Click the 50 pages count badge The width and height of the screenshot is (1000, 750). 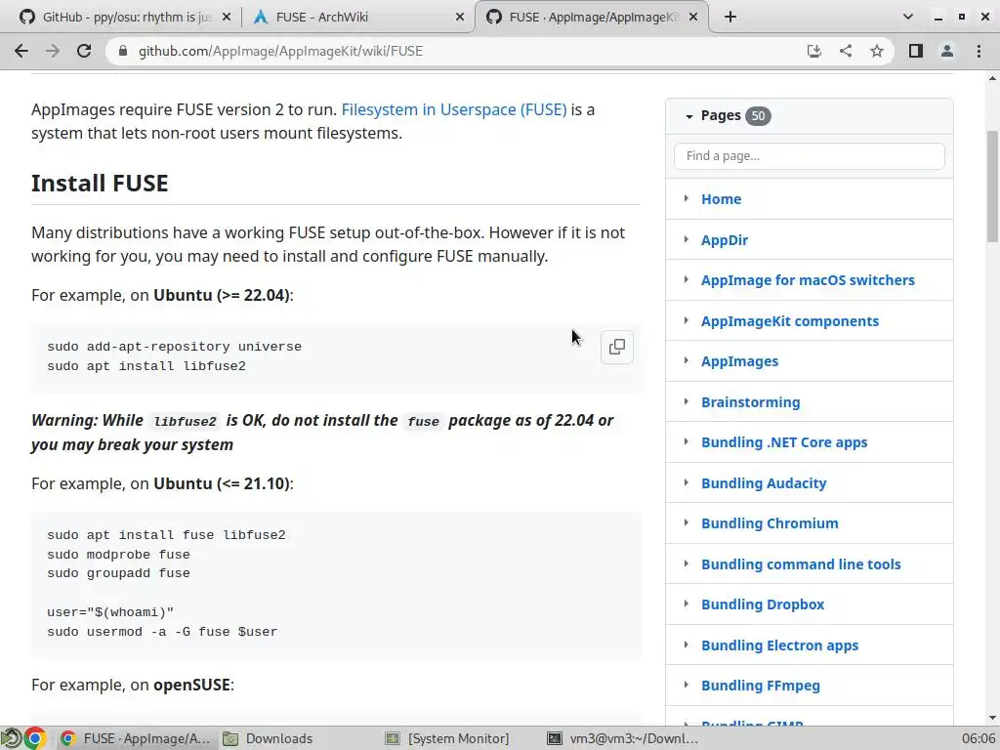(x=758, y=116)
